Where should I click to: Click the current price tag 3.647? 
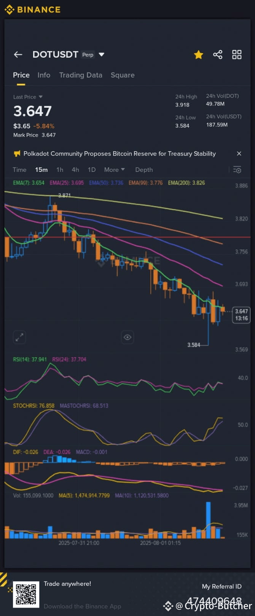[x=241, y=315]
